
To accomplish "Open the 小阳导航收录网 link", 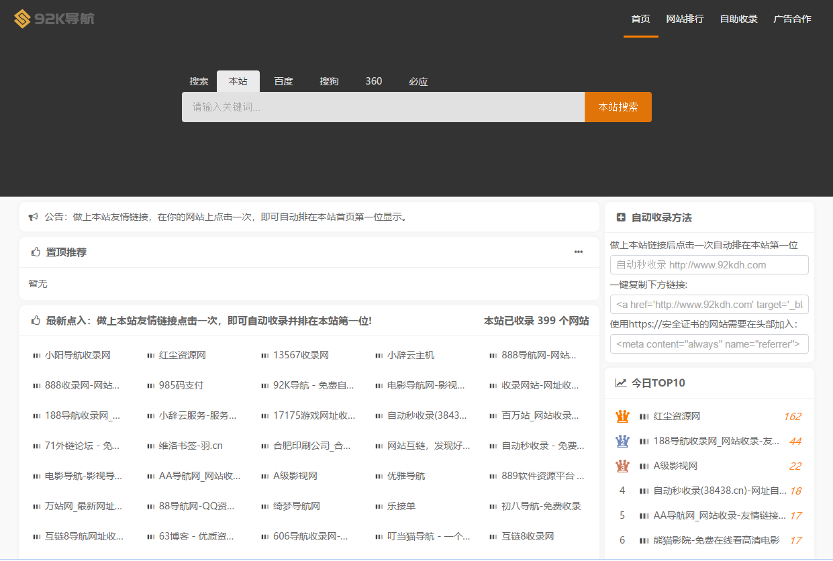I will (78, 355).
